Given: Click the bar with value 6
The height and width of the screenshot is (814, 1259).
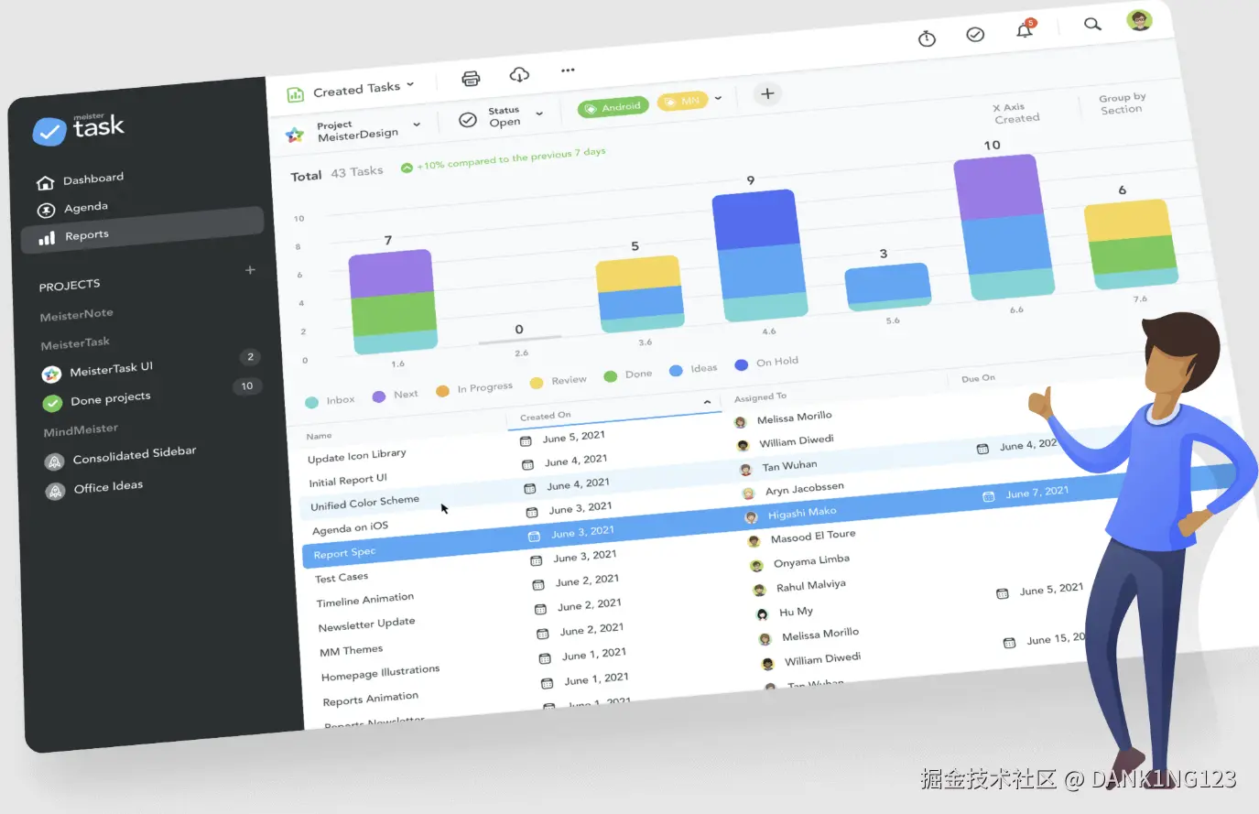Looking at the screenshot, I should point(1131,244).
